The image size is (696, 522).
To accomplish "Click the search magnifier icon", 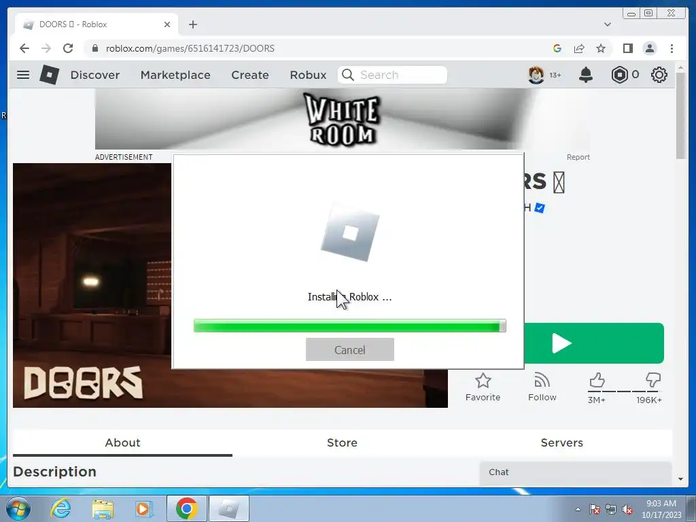I will point(348,75).
